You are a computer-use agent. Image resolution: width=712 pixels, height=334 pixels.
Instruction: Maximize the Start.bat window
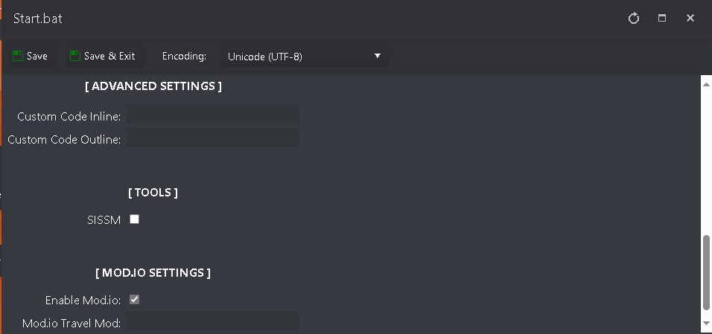662,18
